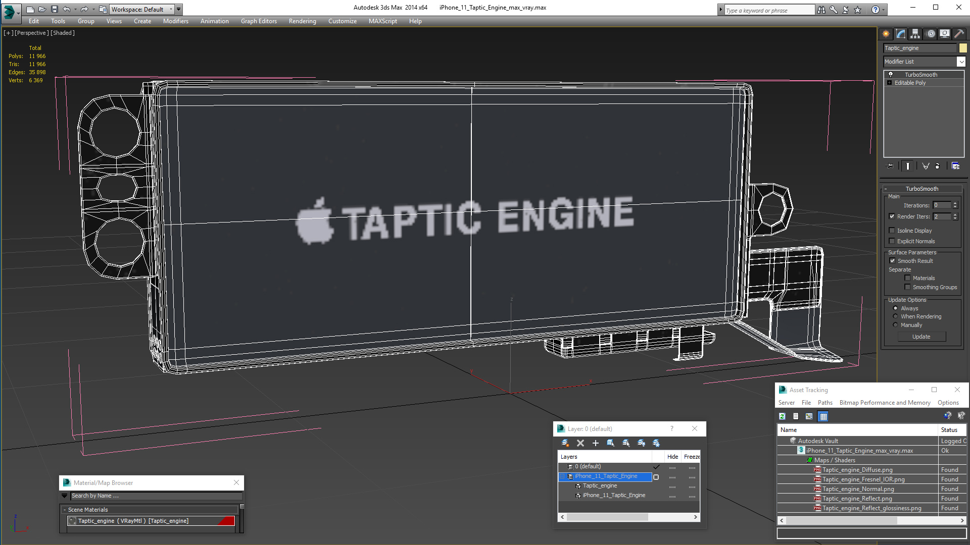The width and height of the screenshot is (970, 545).
Task: Enable Separate by Smoothing Groups checkbox
Action: (907, 287)
